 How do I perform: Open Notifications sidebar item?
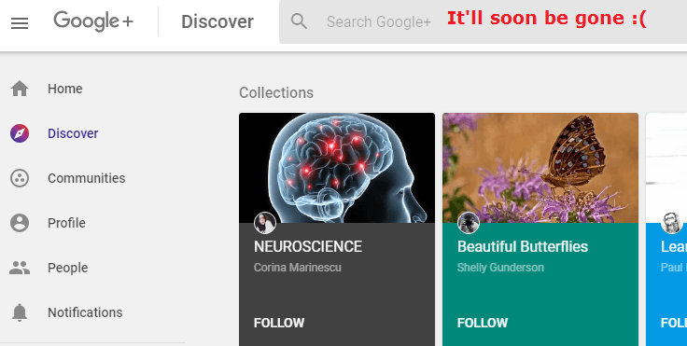pyautogui.click(x=85, y=312)
